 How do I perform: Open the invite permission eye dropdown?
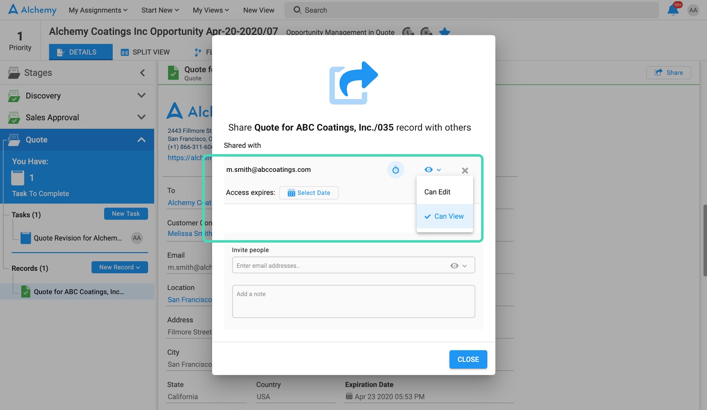tap(458, 266)
